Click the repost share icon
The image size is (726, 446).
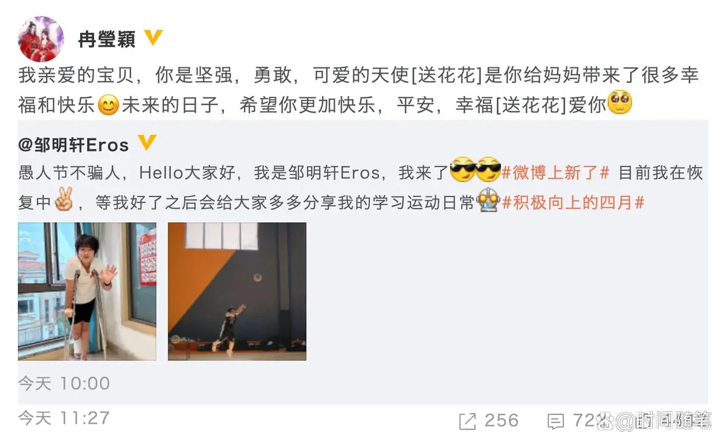coord(467,421)
